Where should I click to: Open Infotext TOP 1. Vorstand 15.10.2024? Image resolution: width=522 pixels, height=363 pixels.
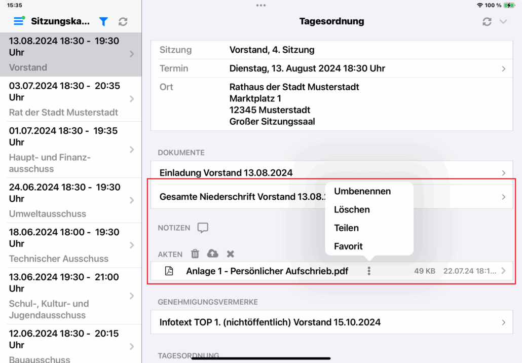pyautogui.click(x=331, y=322)
